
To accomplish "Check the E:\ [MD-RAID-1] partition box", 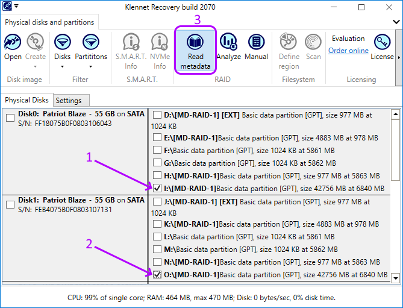I will (157, 137).
